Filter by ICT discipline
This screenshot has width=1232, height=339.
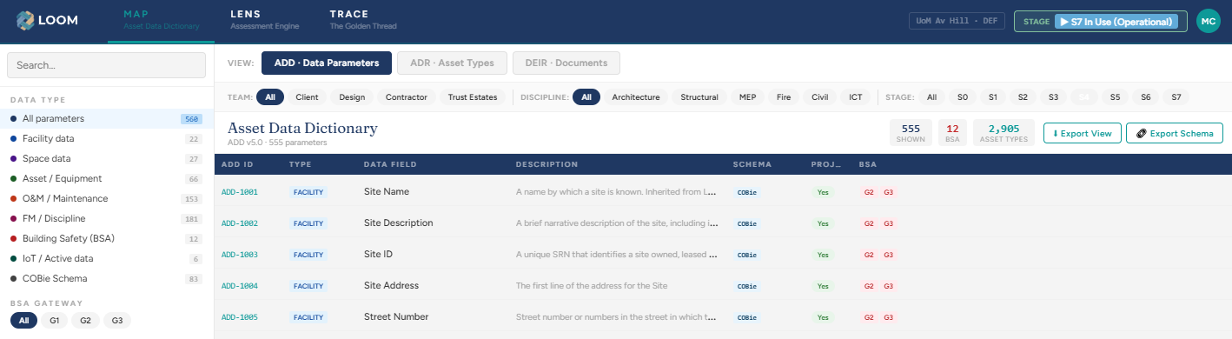click(856, 97)
